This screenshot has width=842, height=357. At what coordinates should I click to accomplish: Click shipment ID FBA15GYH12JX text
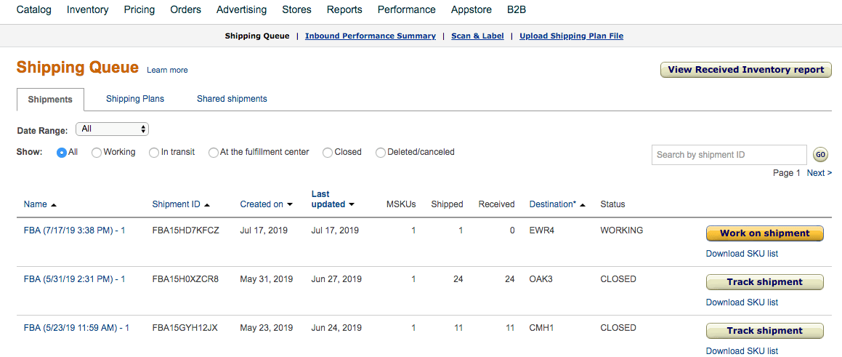tap(185, 328)
